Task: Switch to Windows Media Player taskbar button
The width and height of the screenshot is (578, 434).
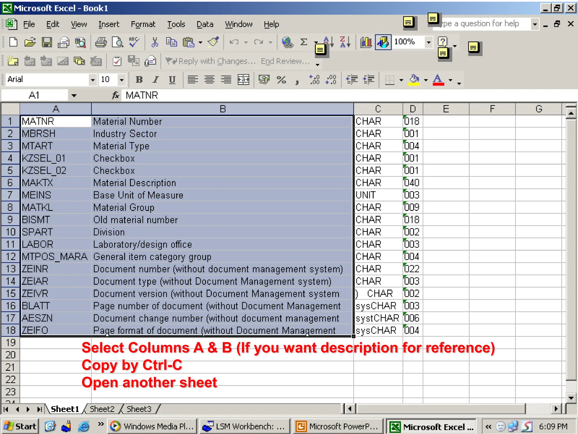Action: click(x=152, y=426)
